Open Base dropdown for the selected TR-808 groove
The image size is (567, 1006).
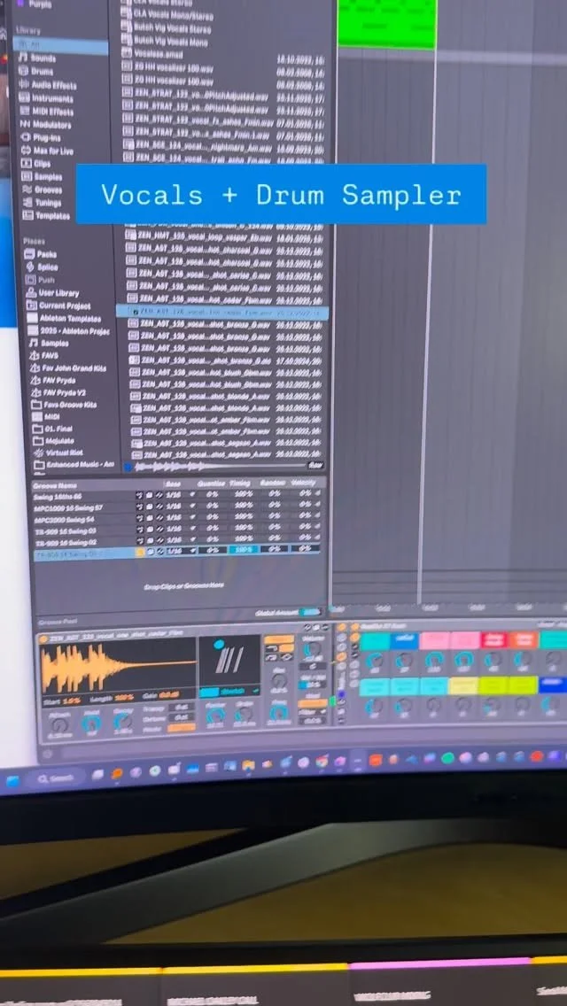[x=180, y=551]
